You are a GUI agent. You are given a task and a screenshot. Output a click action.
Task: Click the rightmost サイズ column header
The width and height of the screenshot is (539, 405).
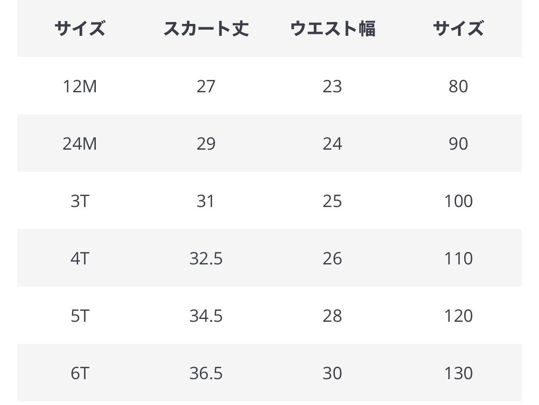[458, 29]
